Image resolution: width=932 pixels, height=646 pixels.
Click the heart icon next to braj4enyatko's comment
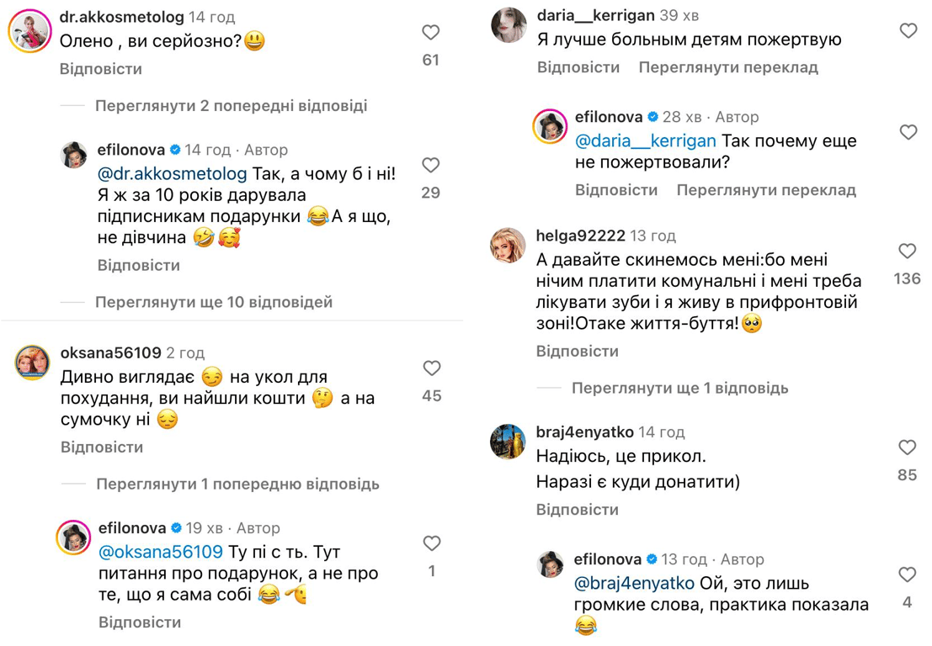click(907, 447)
